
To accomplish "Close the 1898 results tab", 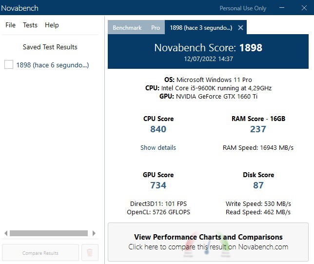I will point(240,28).
